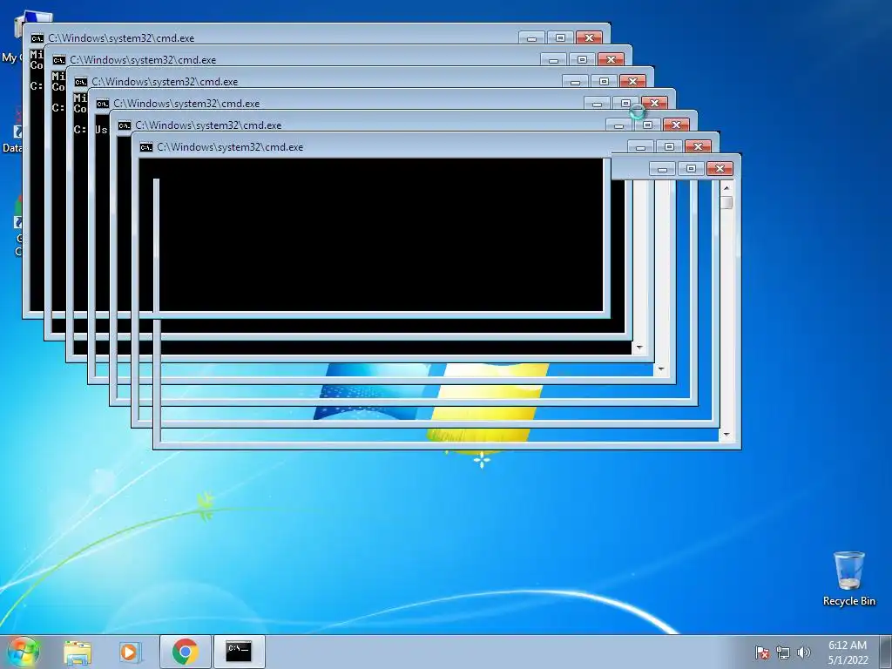
Task: Close the sixth cmd window from back
Action: (698, 147)
